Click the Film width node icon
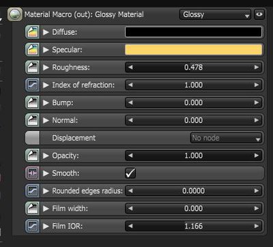273x247 pixels. (32, 208)
